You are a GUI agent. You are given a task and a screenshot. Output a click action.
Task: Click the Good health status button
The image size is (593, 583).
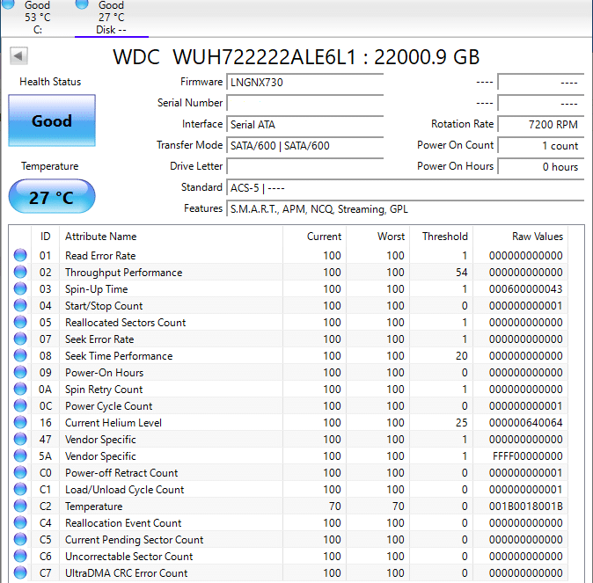point(52,120)
